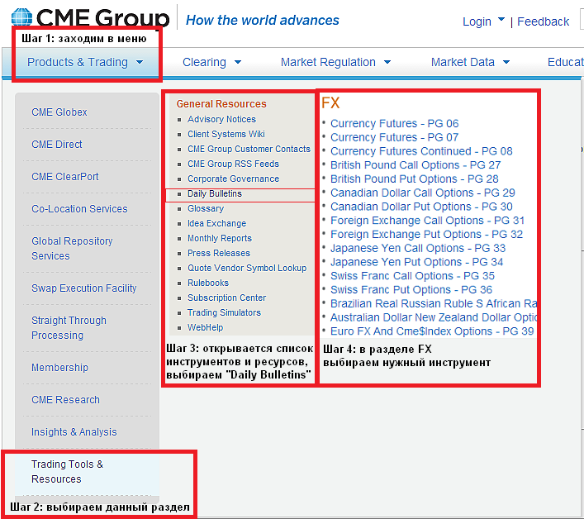Image resolution: width=584 pixels, height=519 pixels.
Task: Go to Membership section
Action: (59, 368)
